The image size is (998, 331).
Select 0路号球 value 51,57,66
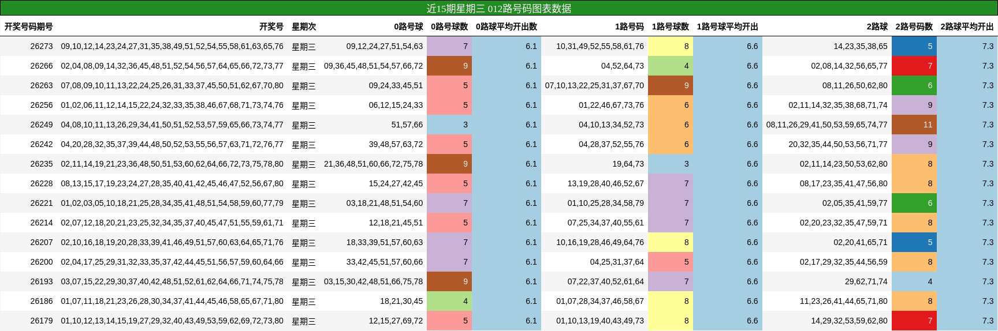click(407, 125)
